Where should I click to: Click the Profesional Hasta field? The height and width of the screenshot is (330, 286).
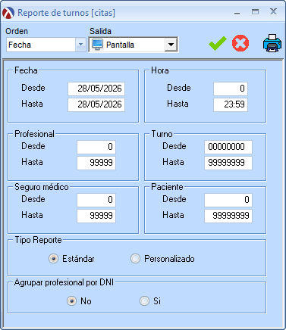coord(96,163)
